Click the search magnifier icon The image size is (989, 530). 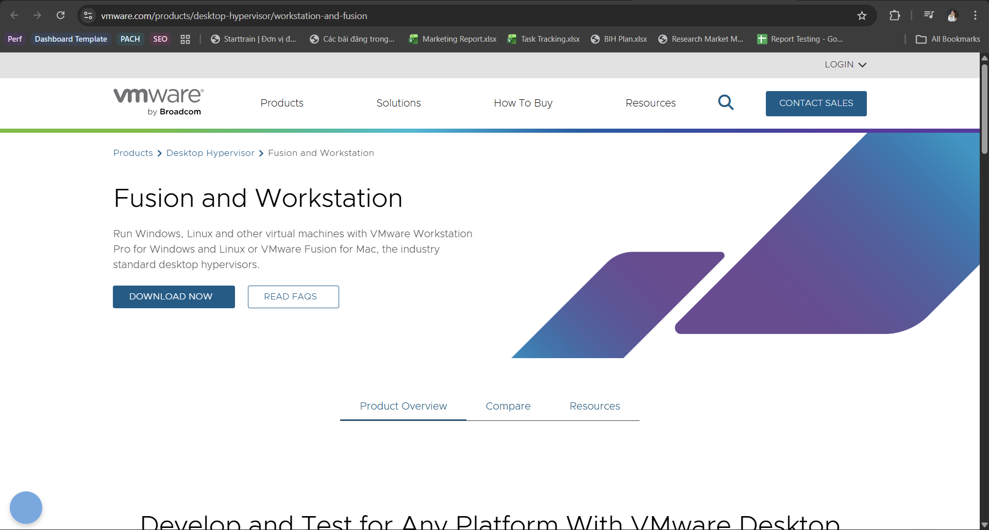pos(726,103)
